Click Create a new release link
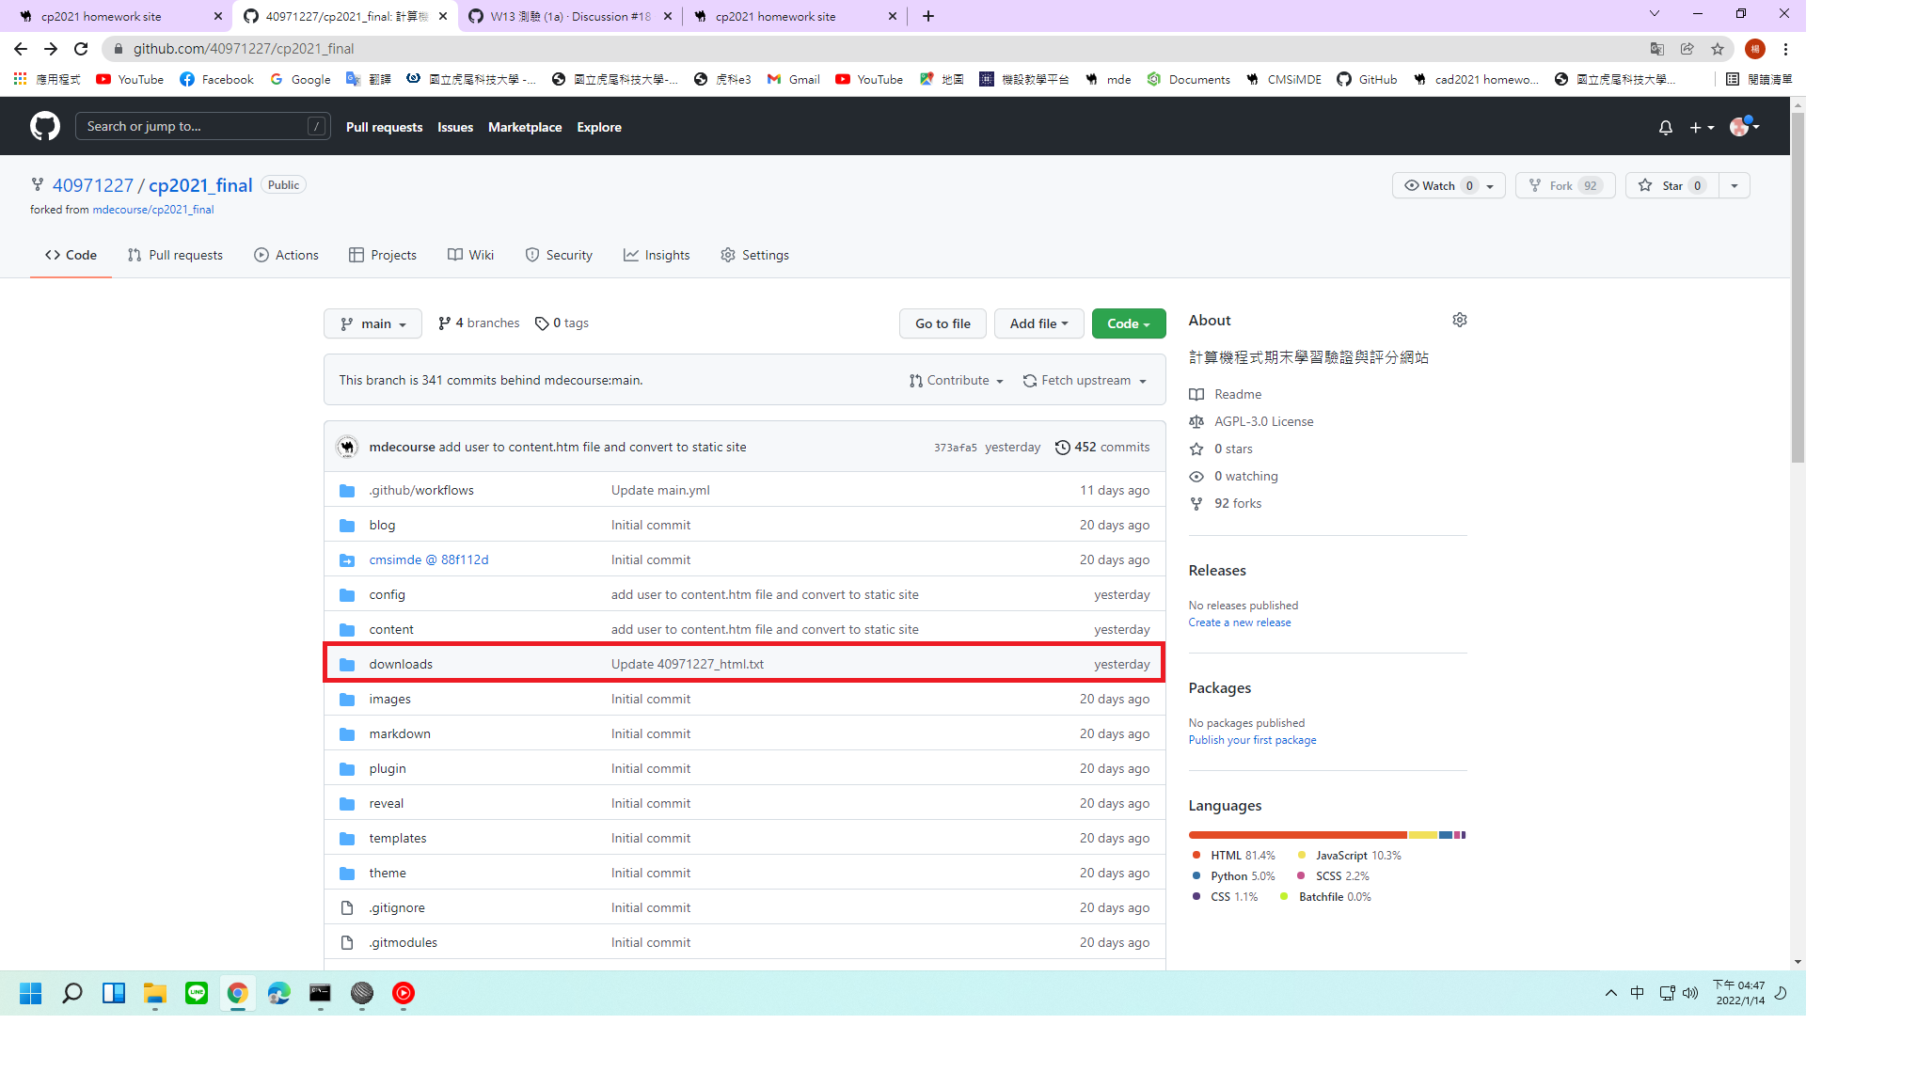 click(x=1239, y=622)
